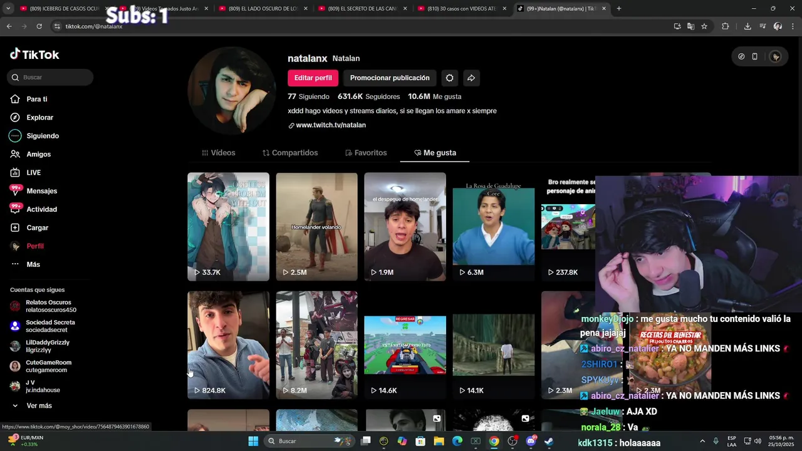
Task: Open a new browser tab
Action: pos(619,9)
